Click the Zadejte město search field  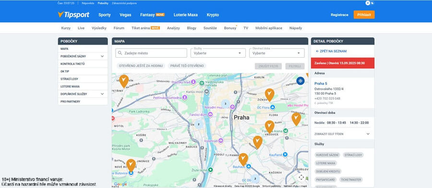[x=151, y=53]
